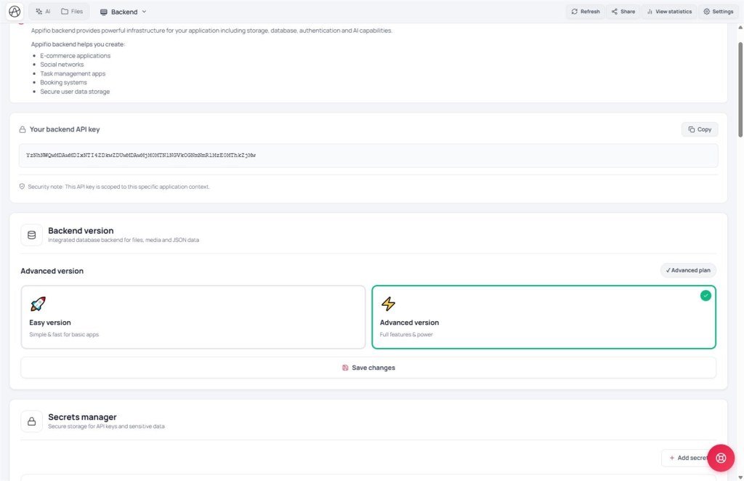Screen dimensions: 744x481
Task: Click "Full features & power" text
Action: pyautogui.click(x=406, y=334)
